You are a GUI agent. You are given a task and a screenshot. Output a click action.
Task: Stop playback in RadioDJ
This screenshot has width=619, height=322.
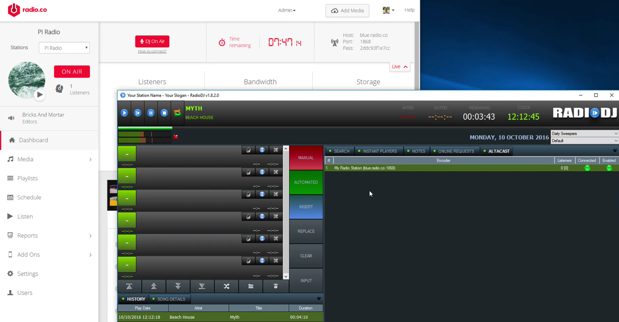point(164,113)
